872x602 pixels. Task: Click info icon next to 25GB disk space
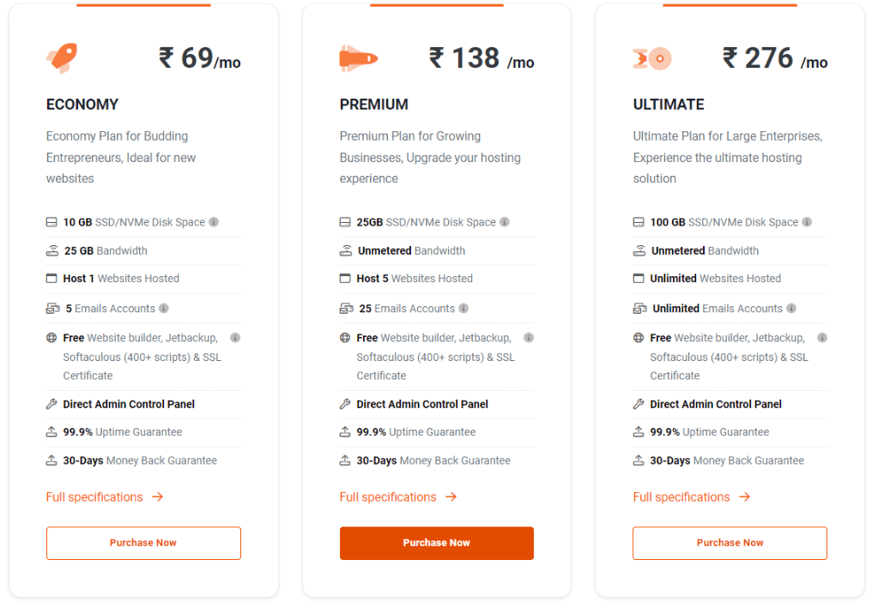point(505,222)
